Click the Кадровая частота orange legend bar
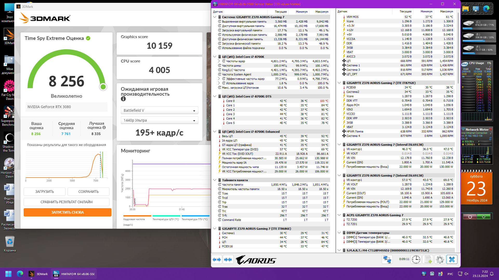Viewport: 499px width, 280px height. [x=137, y=216]
